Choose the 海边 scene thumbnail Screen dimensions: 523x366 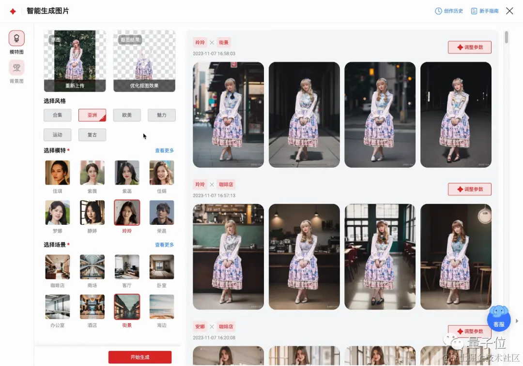pyautogui.click(x=161, y=307)
